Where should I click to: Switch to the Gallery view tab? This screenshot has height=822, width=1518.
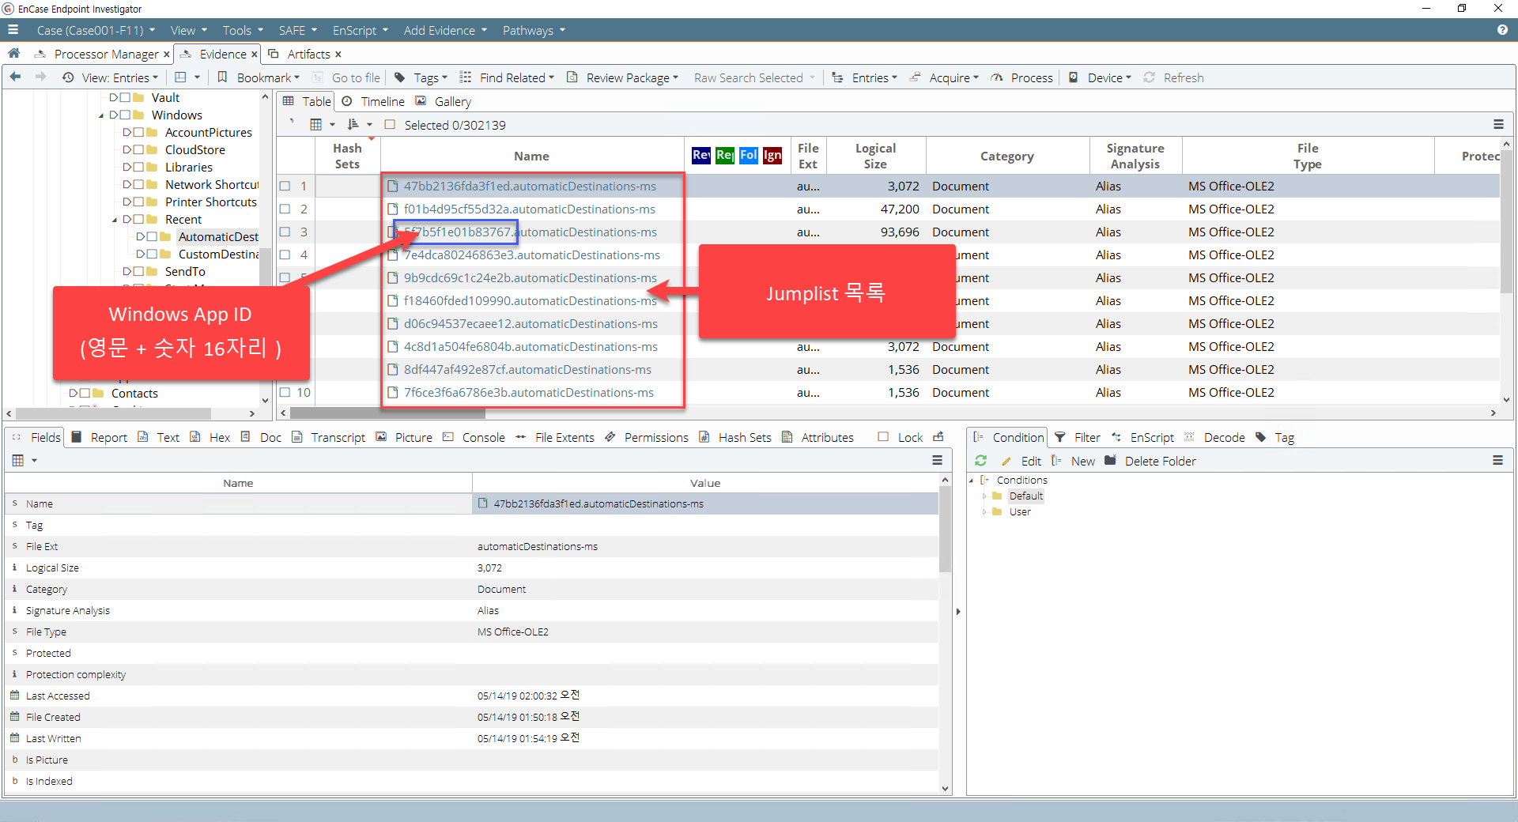coord(443,101)
